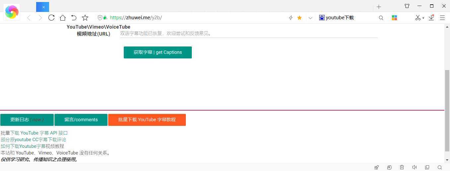Click the undo closed tab icon
The width and height of the screenshot is (450, 171).
[74, 18]
